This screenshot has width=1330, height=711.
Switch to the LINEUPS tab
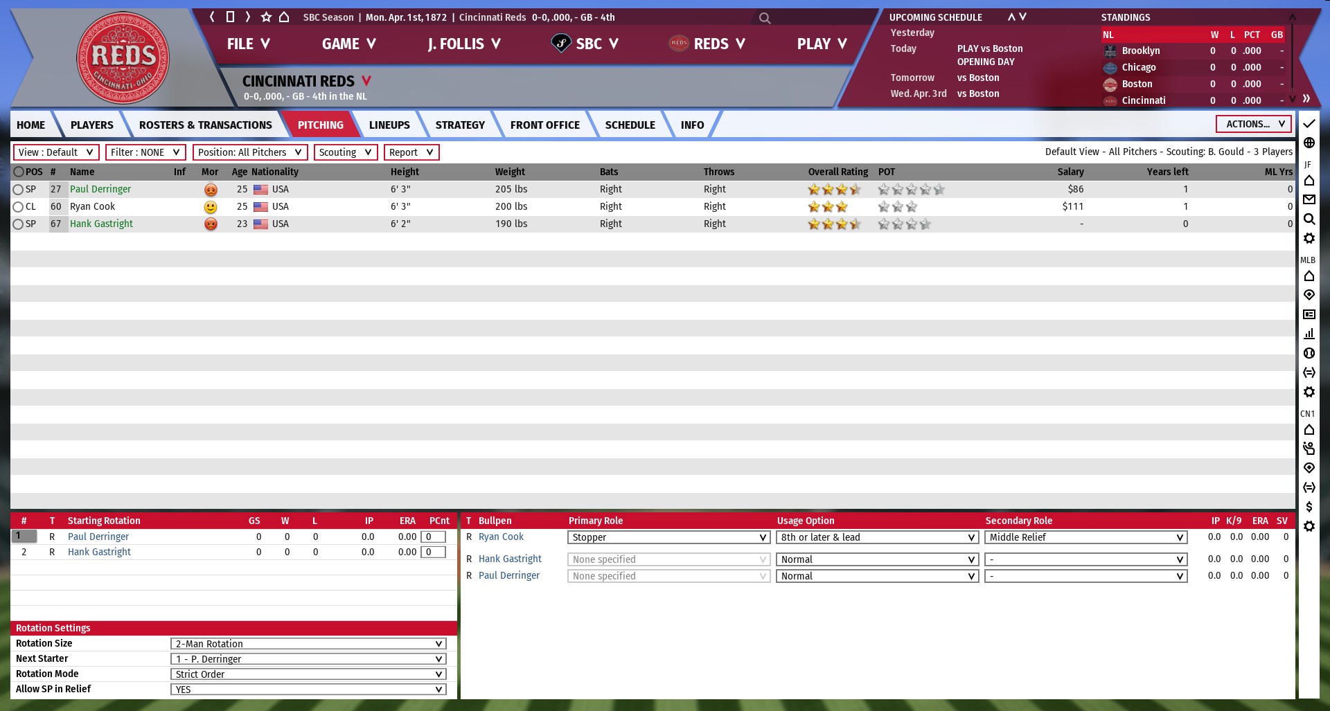tap(389, 125)
